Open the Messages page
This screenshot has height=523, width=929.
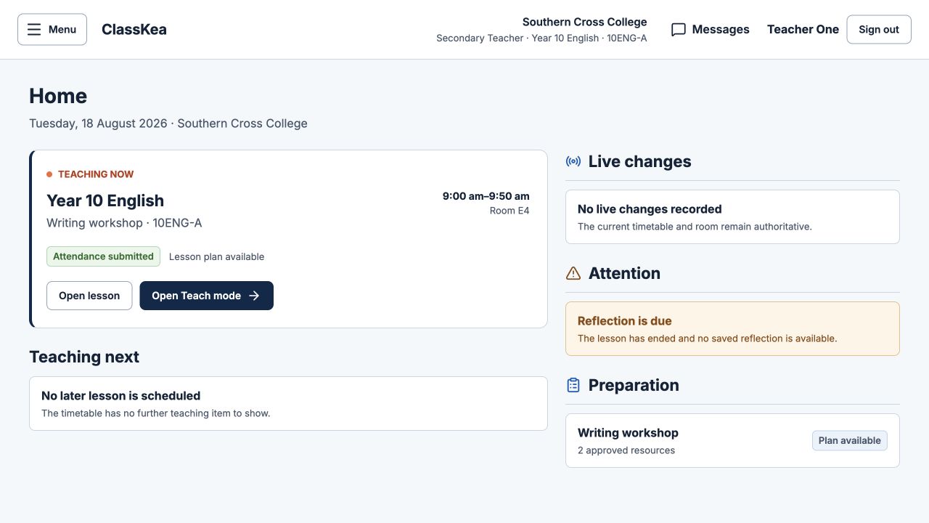pos(710,30)
